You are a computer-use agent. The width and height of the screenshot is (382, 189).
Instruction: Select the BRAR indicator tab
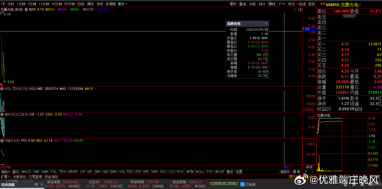pos(73,172)
